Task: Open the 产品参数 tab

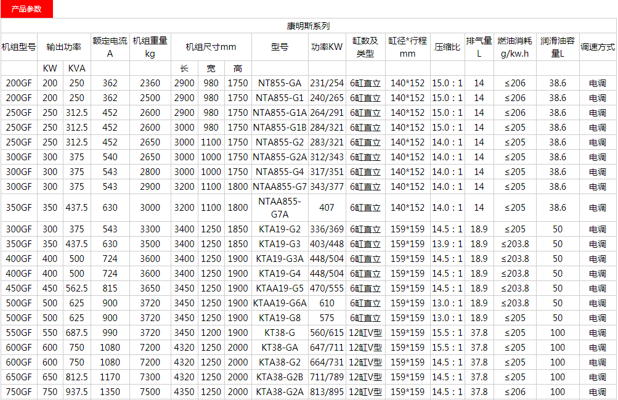Action: click(x=26, y=9)
